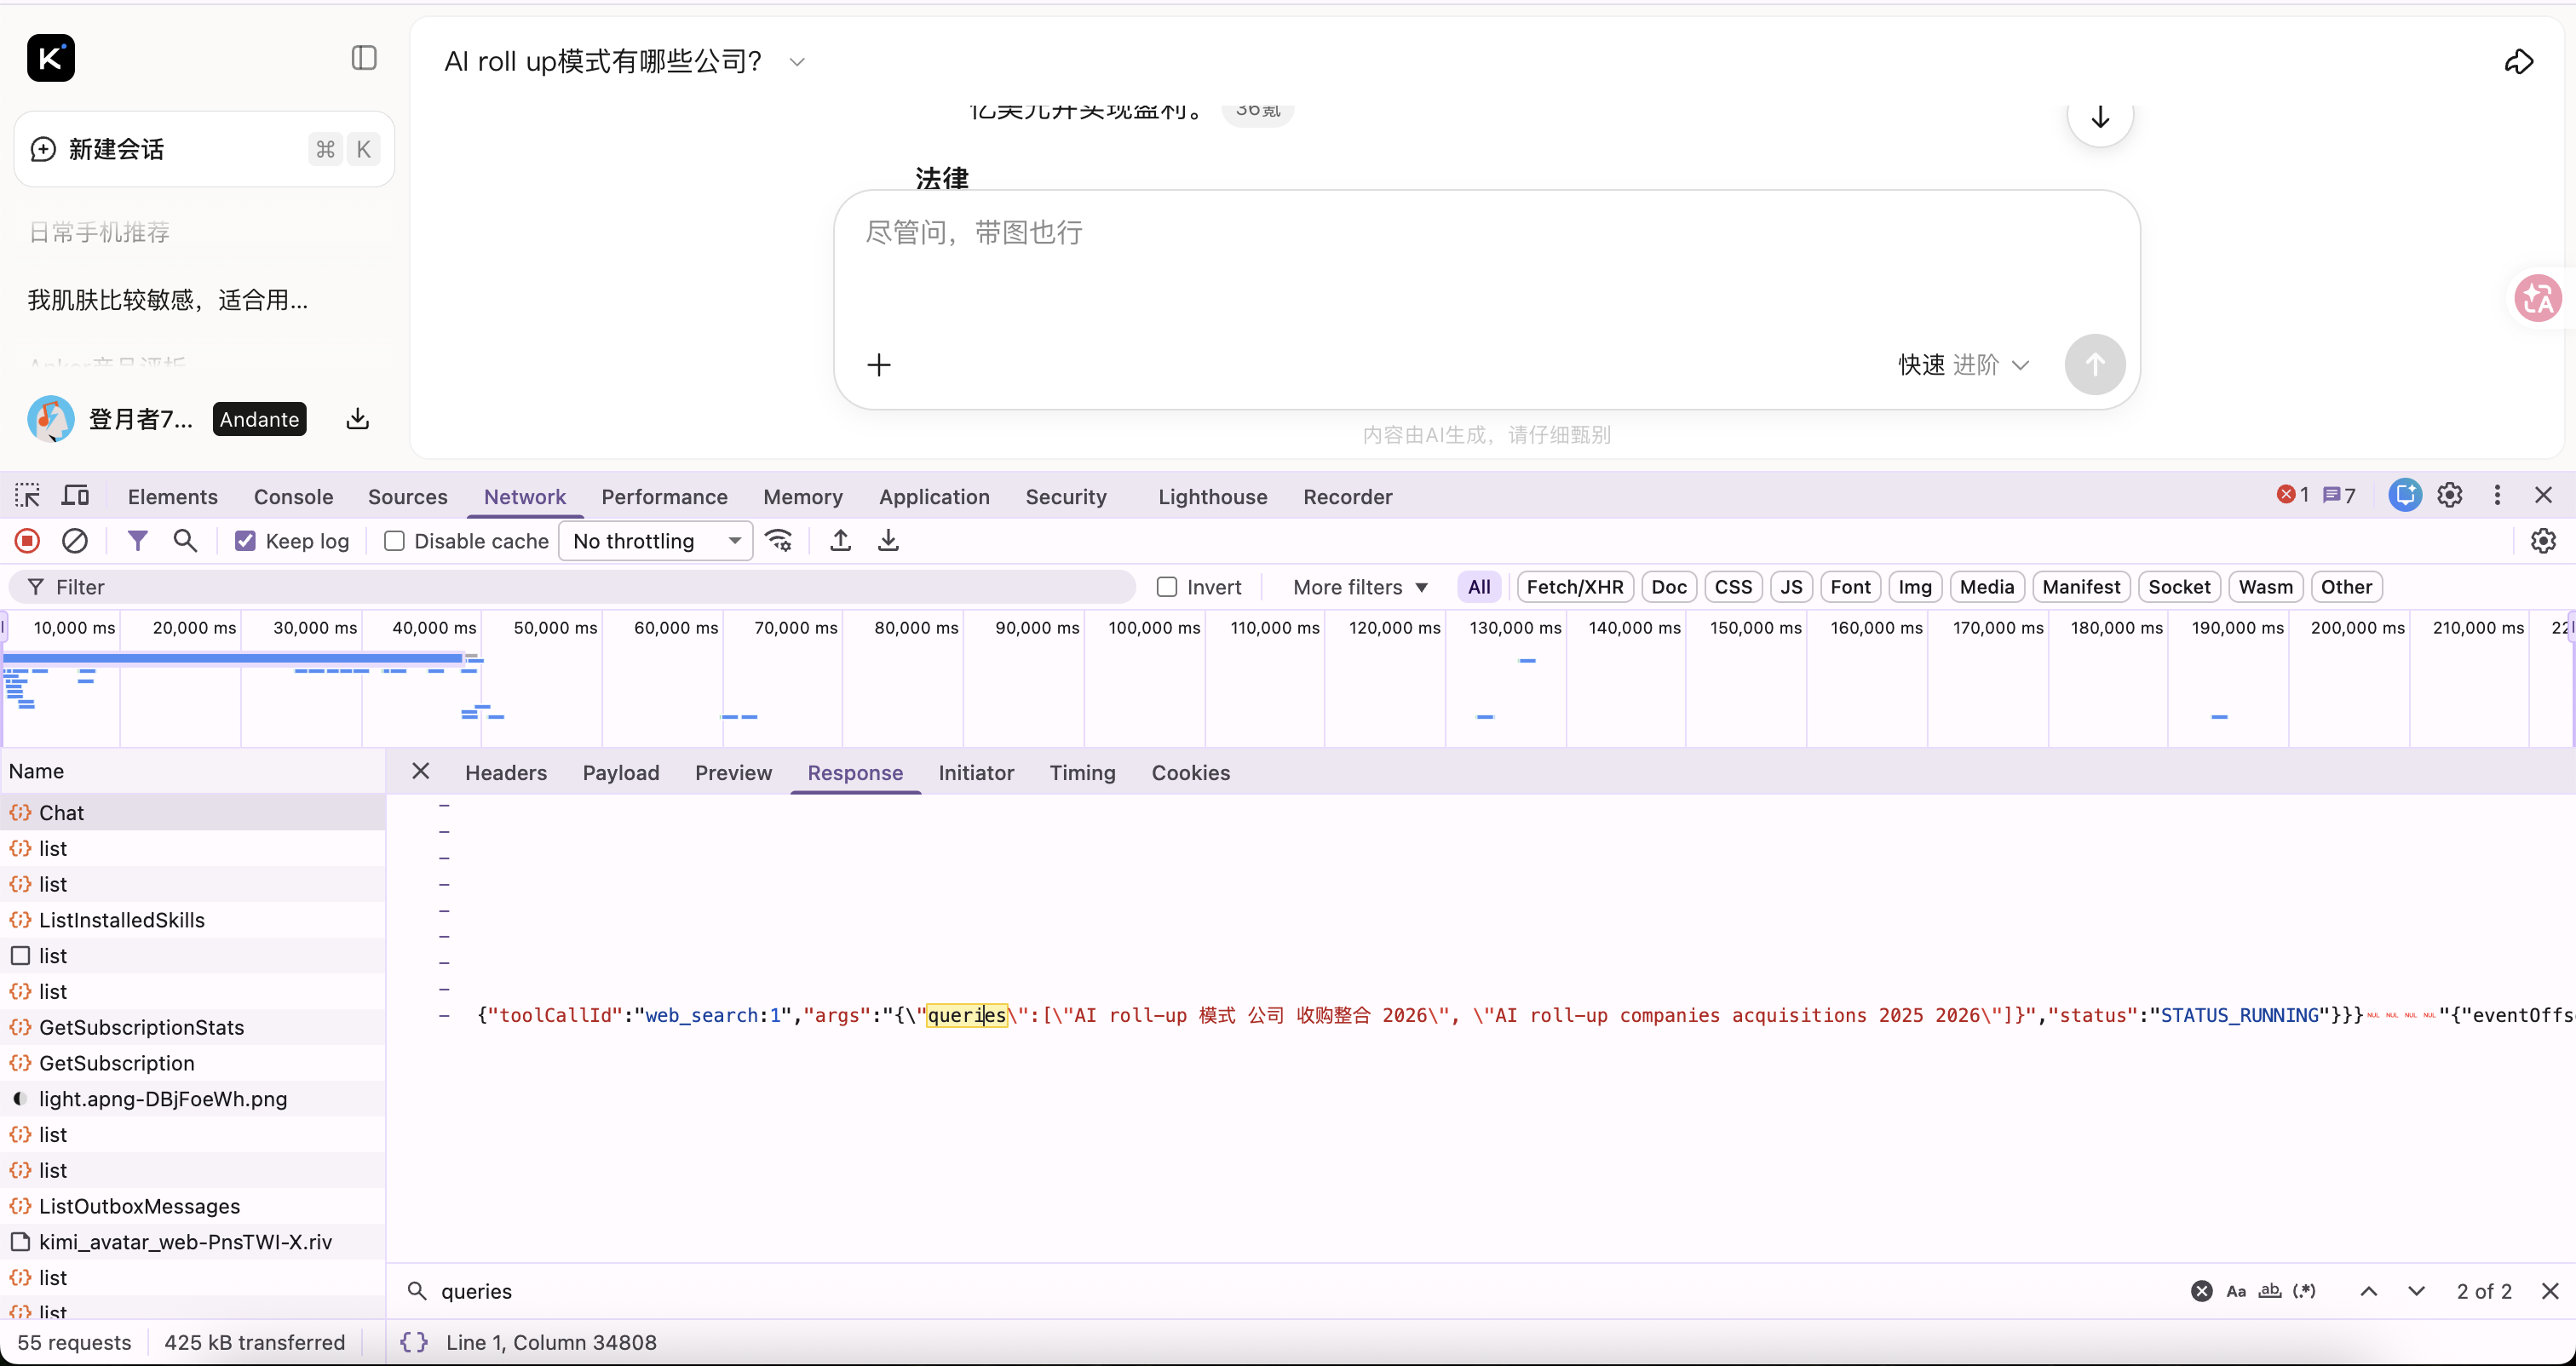Open network search magnifier
2576x1366 pixels.
tap(185, 541)
